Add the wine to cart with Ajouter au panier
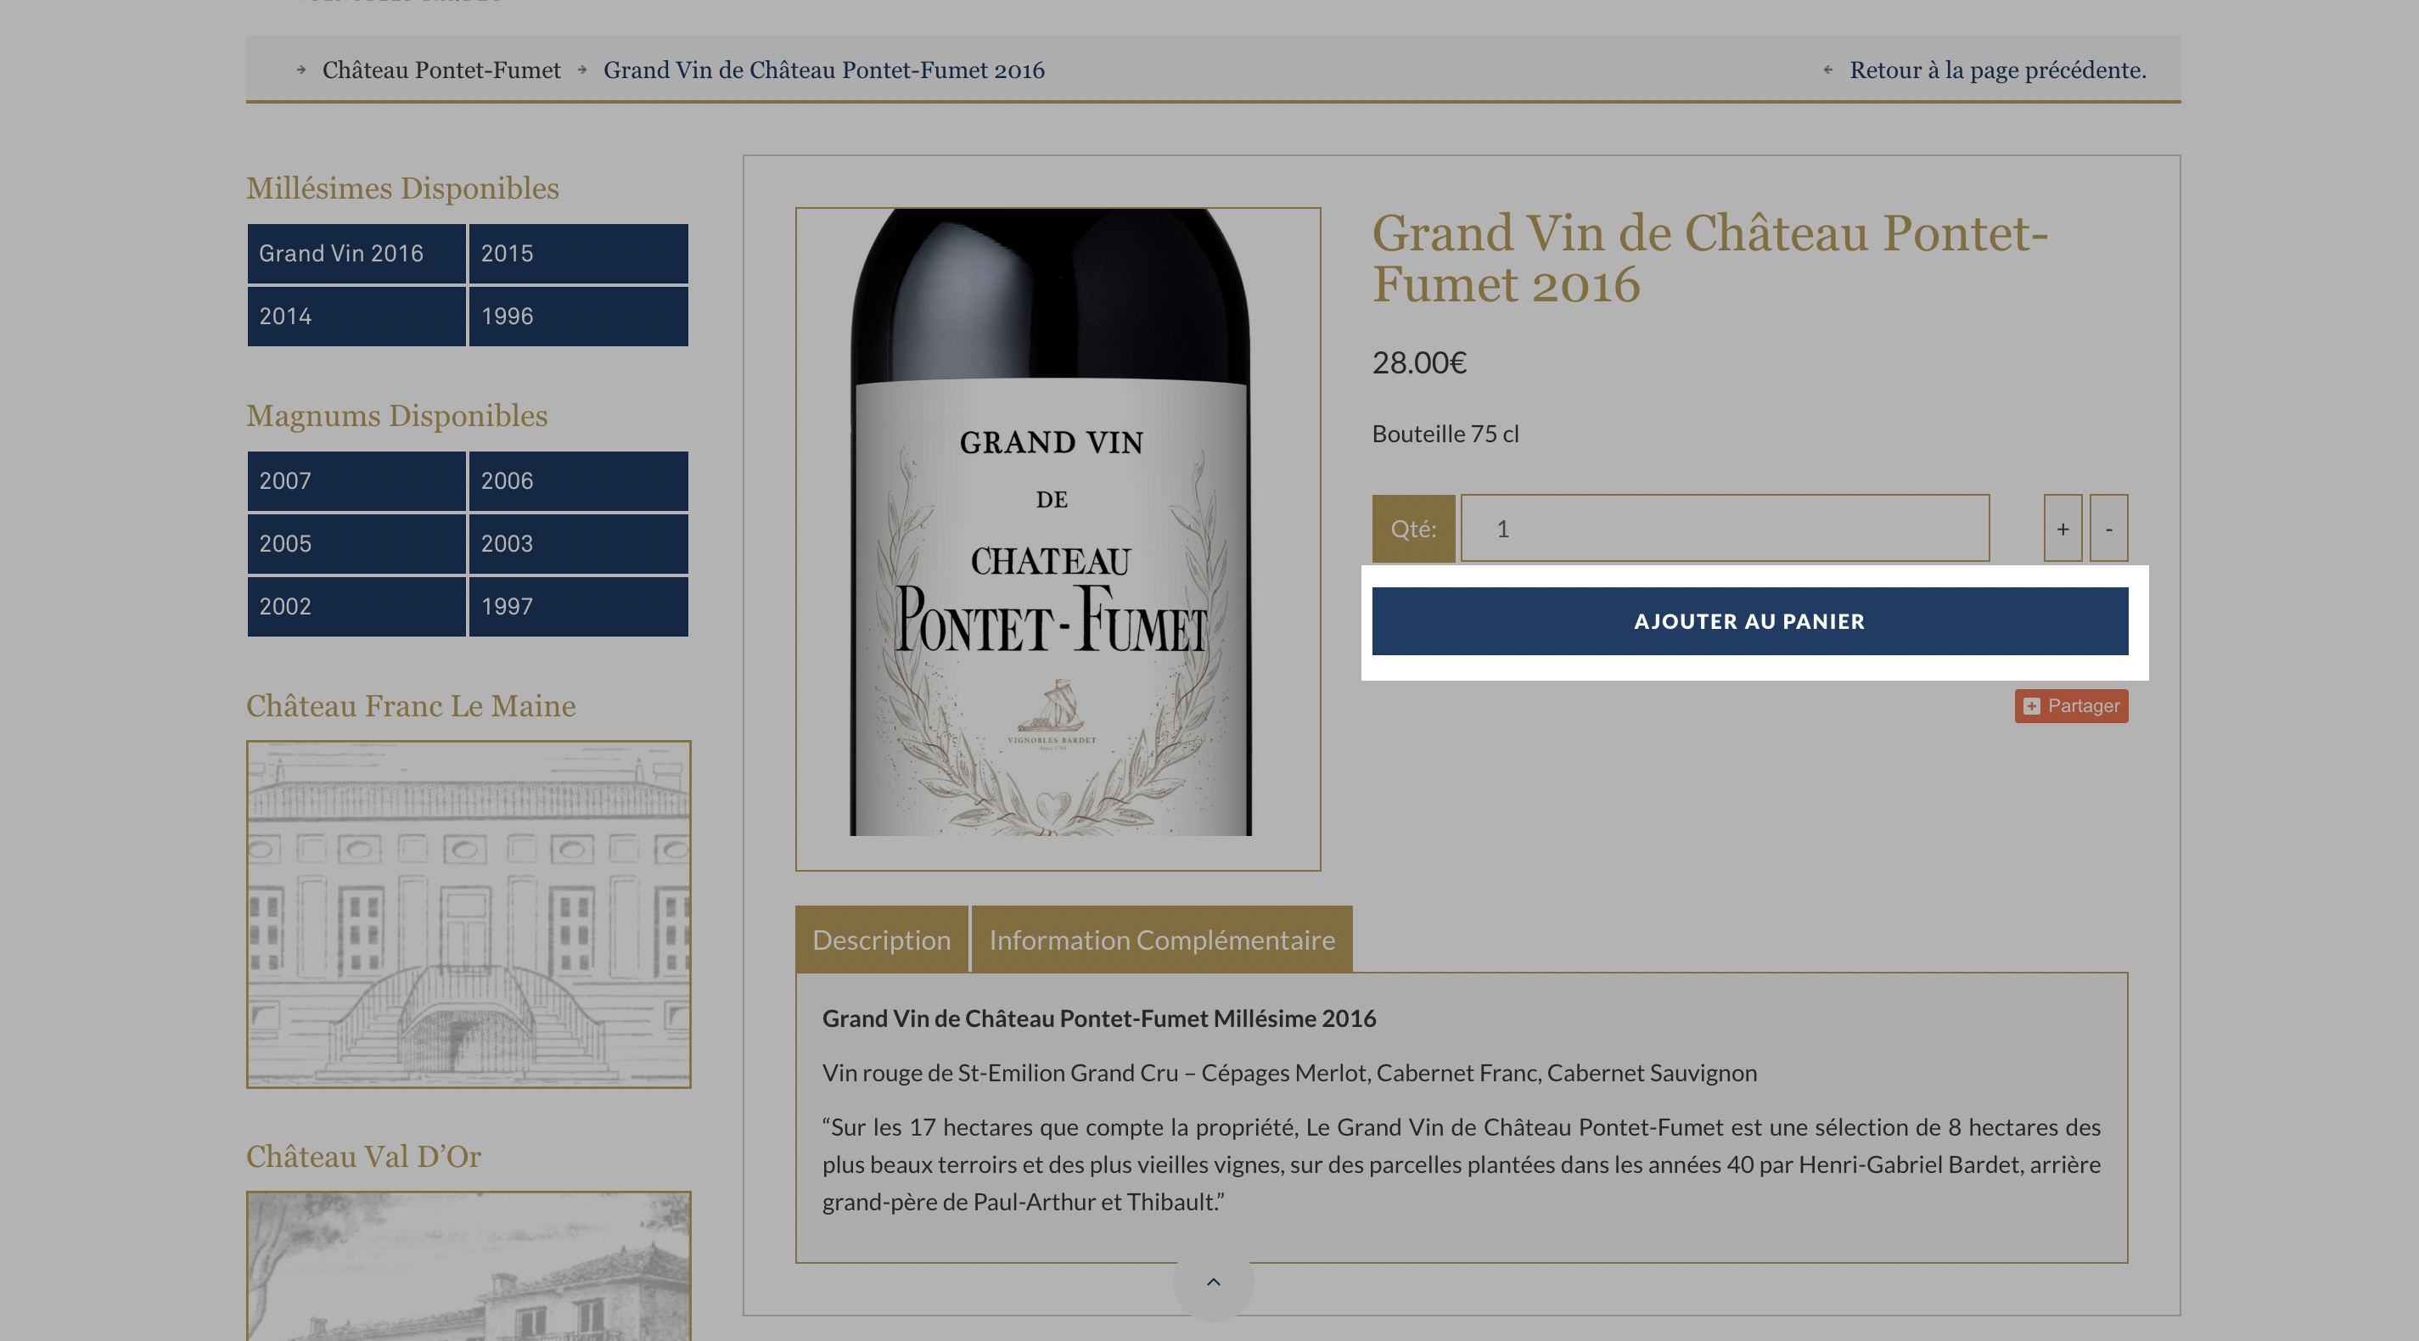2419x1341 pixels. (1749, 621)
